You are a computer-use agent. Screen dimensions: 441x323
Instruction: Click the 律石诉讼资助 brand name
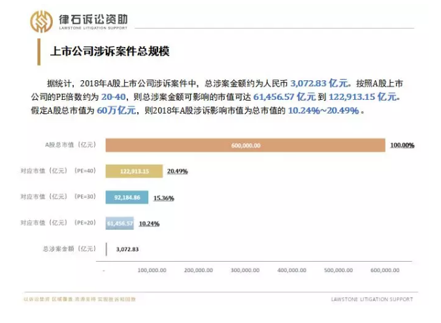tap(92, 18)
